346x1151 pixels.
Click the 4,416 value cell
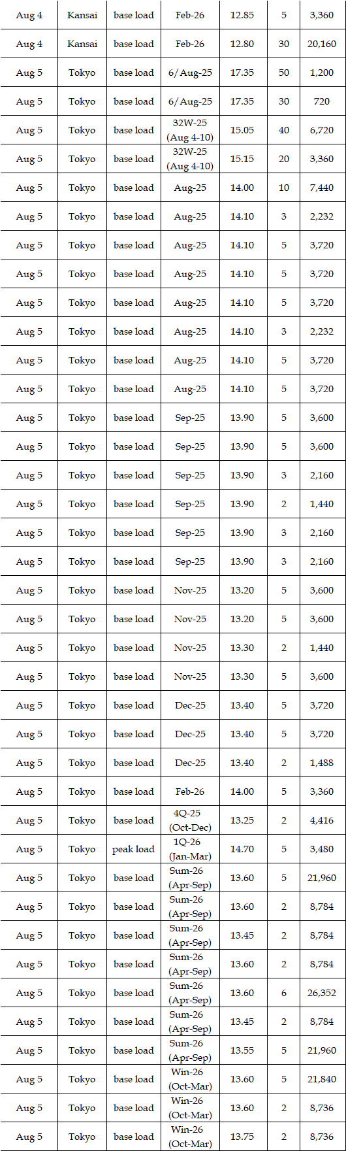pyautogui.click(x=322, y=820)
